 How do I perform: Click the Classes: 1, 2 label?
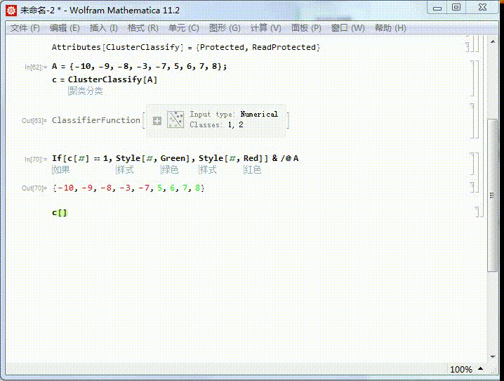pos(216,125)
